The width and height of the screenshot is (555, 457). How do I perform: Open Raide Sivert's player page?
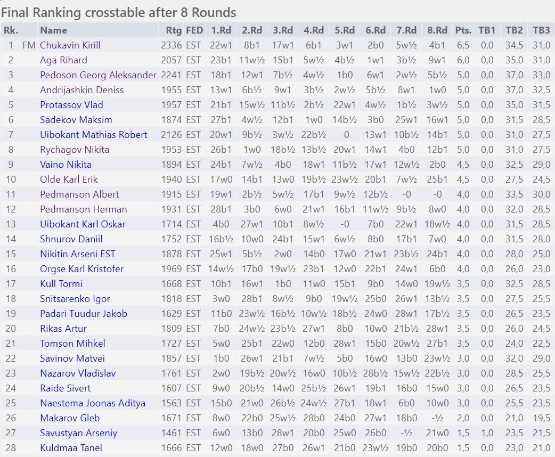click(65, 388)
